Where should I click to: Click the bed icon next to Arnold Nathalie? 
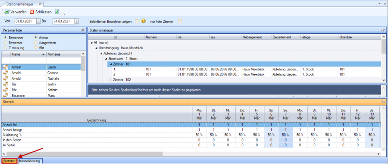pos(5,79)
